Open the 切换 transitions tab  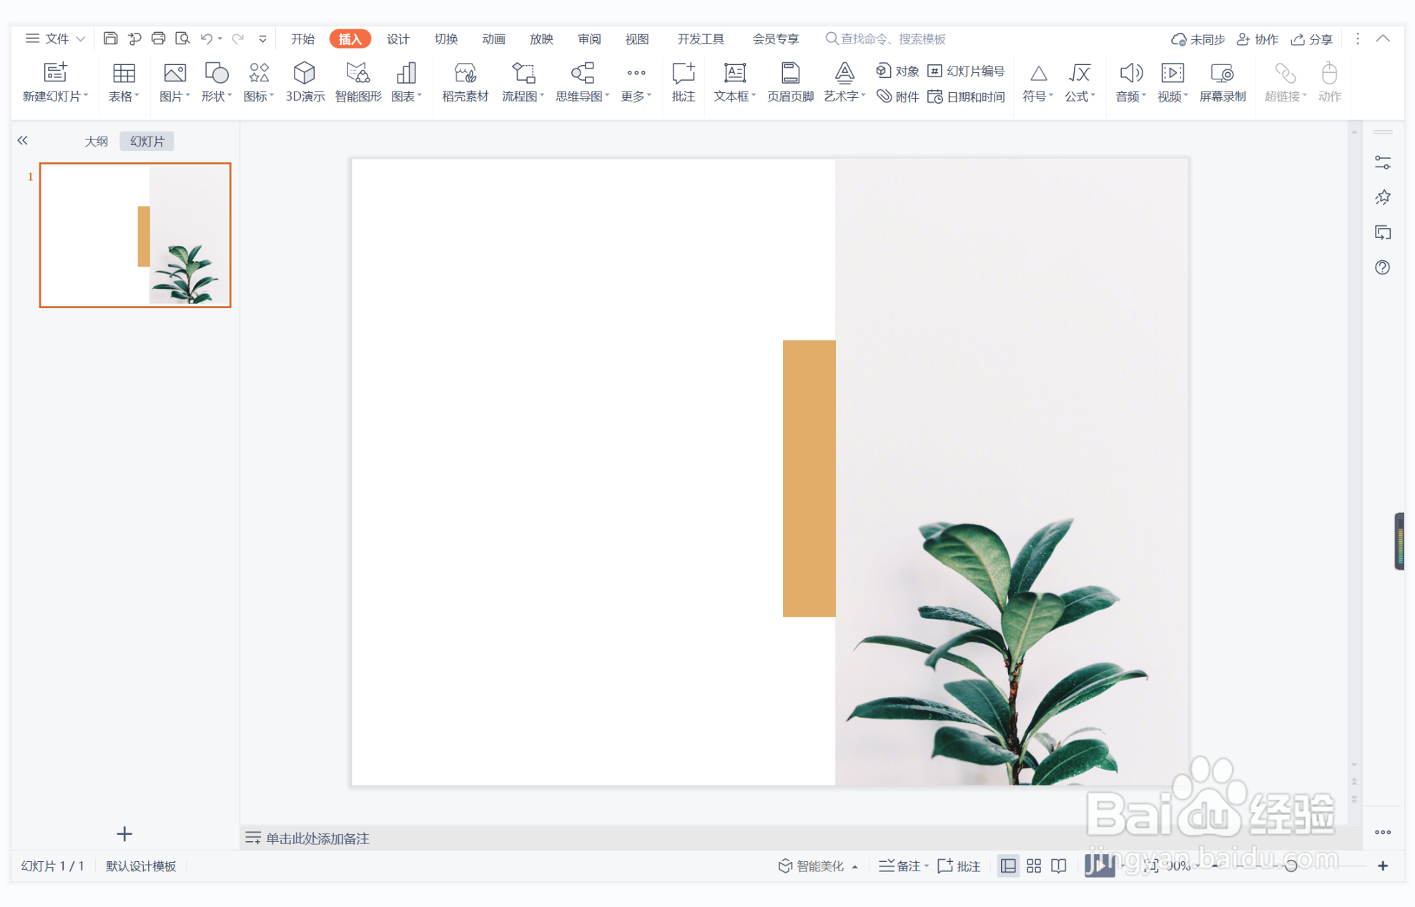(x=446, y=39)
